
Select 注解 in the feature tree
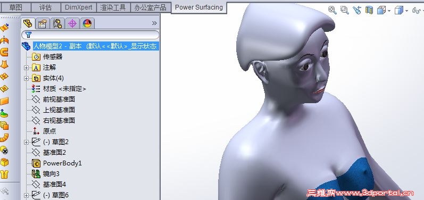49,68
